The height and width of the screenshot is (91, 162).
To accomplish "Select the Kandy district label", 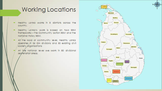I will click(117, 57).
